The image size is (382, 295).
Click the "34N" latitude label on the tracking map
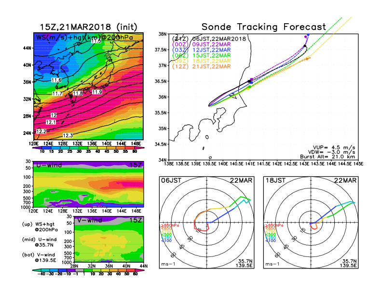click(163, 160)
